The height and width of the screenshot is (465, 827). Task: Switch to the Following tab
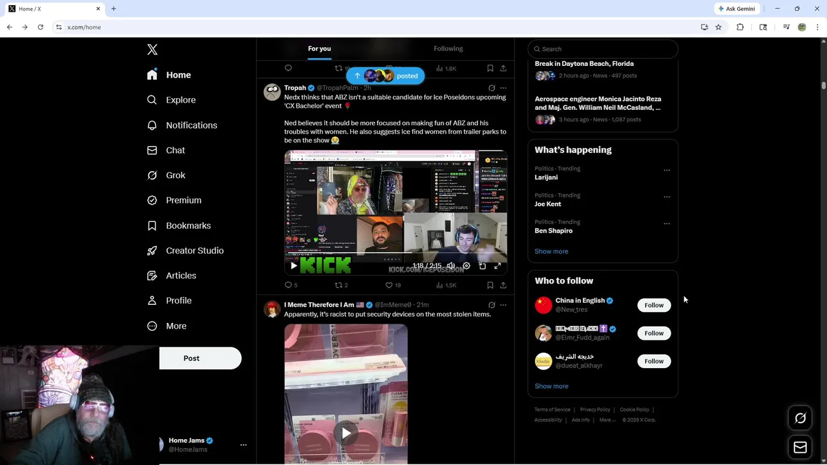click(448, 48)
